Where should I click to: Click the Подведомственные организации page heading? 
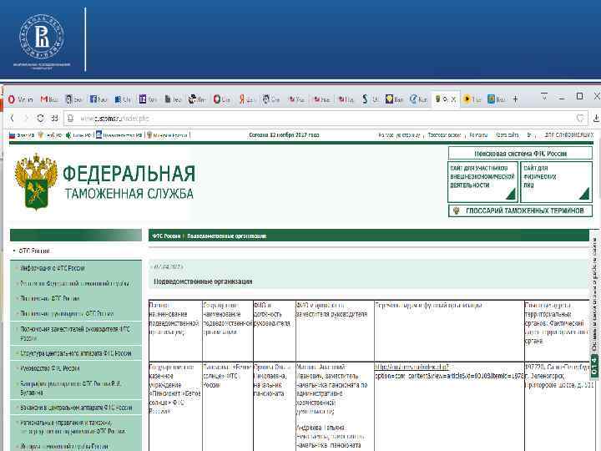click(203, 281)
